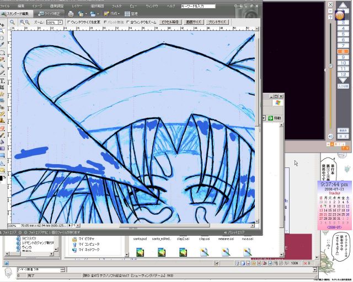
Task: Click the help ? button in TV window
Action: [x=330, y=17]
